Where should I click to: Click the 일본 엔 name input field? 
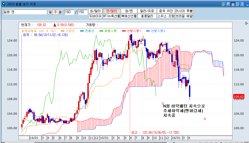tap(25, 12)
